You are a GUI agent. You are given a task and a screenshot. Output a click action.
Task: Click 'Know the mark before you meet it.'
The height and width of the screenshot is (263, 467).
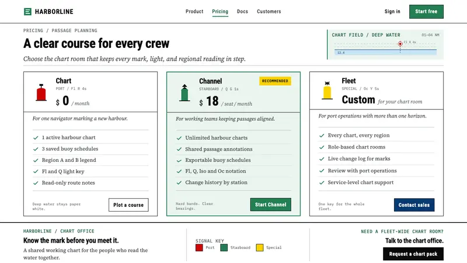(x=71, y=240)
